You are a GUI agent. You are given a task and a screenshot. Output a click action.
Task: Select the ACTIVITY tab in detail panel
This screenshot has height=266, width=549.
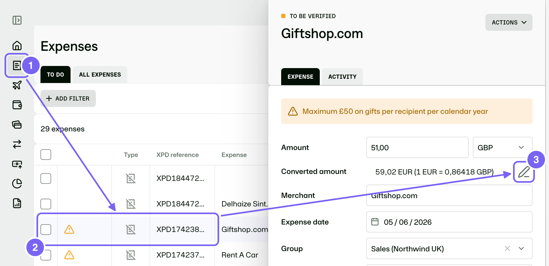pos(342,77)
